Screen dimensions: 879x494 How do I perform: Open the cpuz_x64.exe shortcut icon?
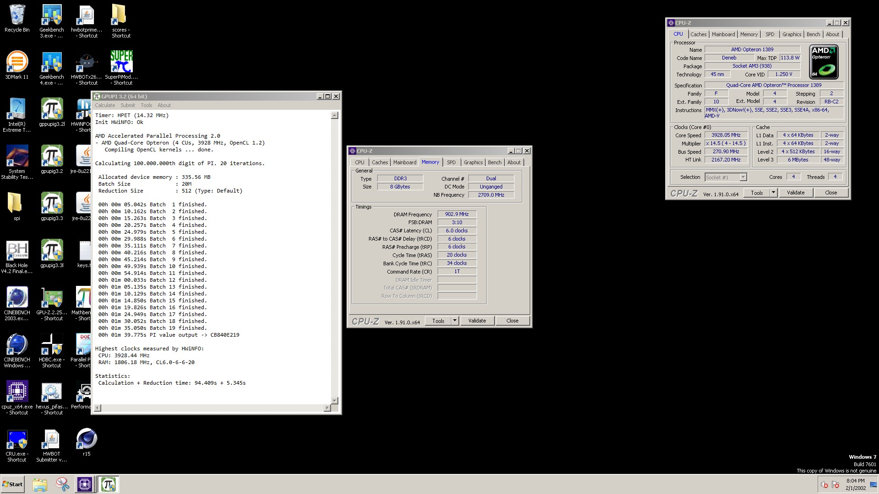[17, 398]
